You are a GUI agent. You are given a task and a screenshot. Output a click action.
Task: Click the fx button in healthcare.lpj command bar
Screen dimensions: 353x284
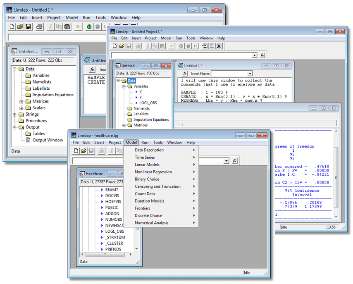tap(234, 161)
